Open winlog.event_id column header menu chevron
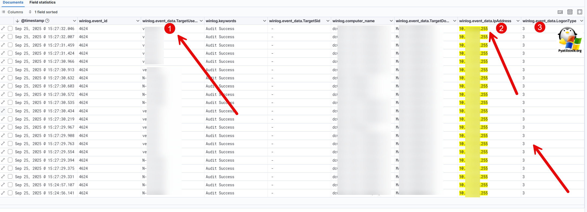This screenshot has width=587, height=212. (138, 21)
